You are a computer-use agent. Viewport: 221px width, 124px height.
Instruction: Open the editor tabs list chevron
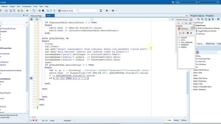click(x=186, y=15)
